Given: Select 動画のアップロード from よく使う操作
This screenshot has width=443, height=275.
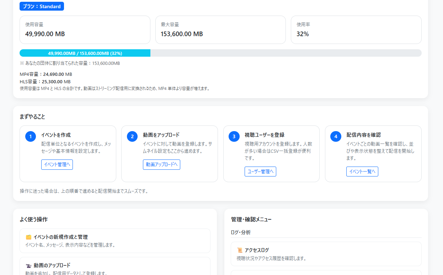Looking at the screenshot, I should 115,268.
